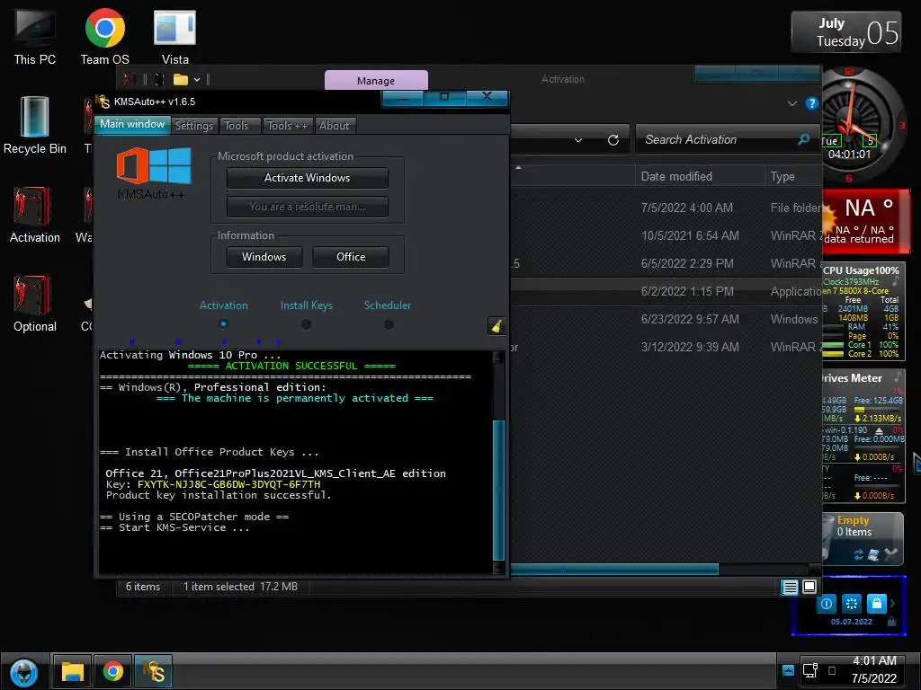Open This PC desktop icon
The image size is (921, 690).
point(35,36)
